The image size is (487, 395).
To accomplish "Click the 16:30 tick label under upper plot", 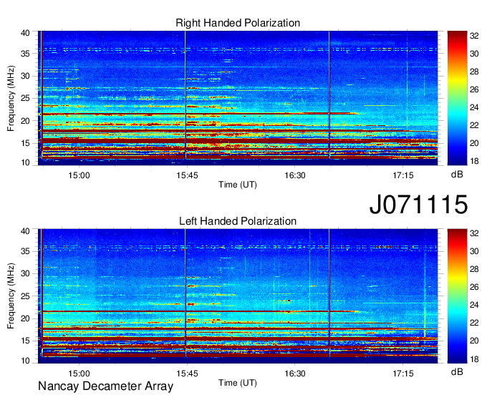I will click(295, 175).
